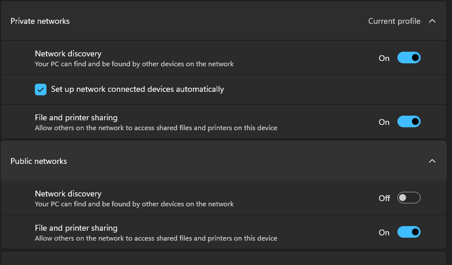The height and width of the screenshot is (265, 452).
Task: Disable File and printer sharing for Private networks
Action: click(x=408, y=122)
